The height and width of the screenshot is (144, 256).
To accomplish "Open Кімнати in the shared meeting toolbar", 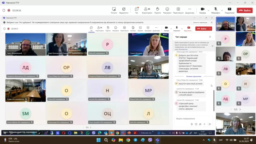I will (x=140, y=28).
